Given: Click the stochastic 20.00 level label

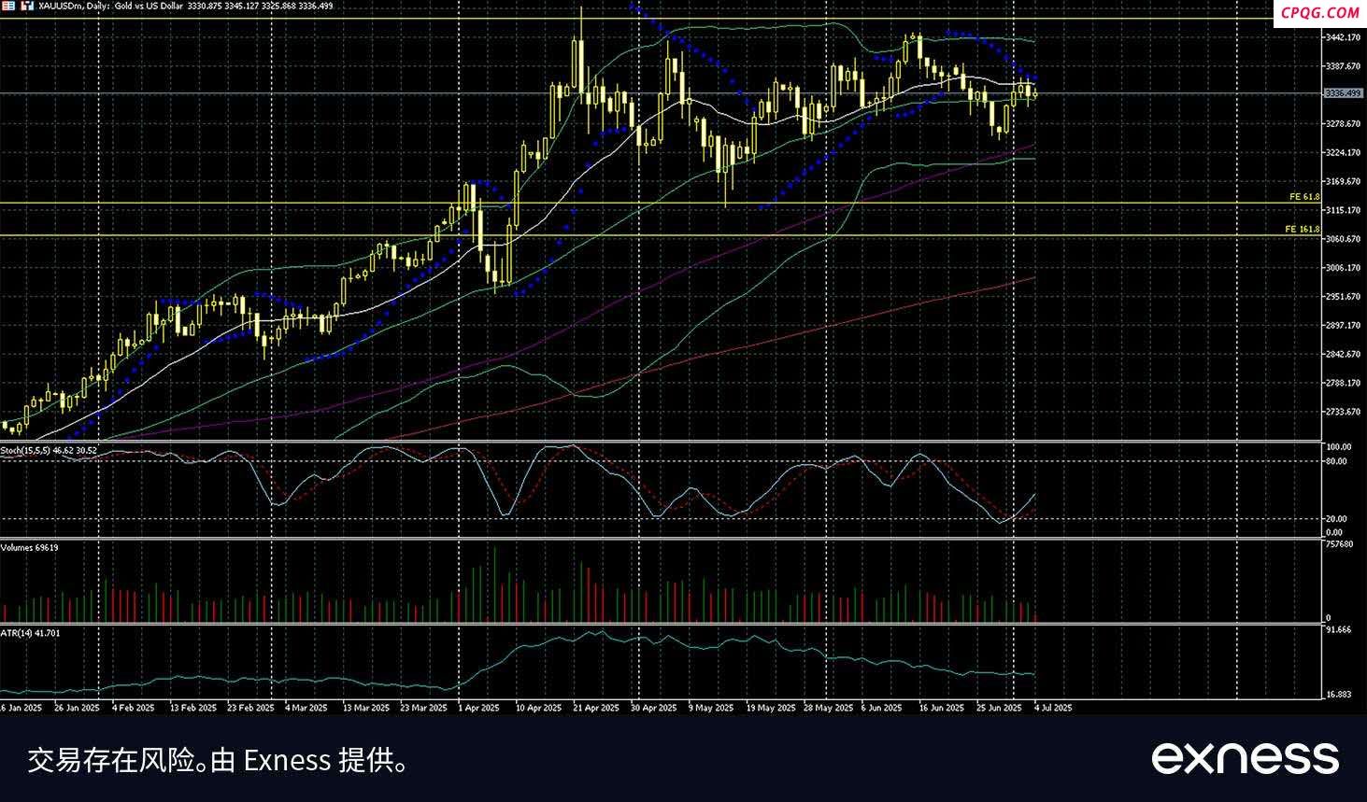Looking at the screenshot, I should pos(1336,519).
